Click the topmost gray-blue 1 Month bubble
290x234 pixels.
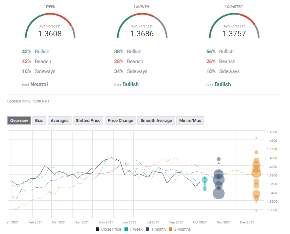click(x=218, y=159)
